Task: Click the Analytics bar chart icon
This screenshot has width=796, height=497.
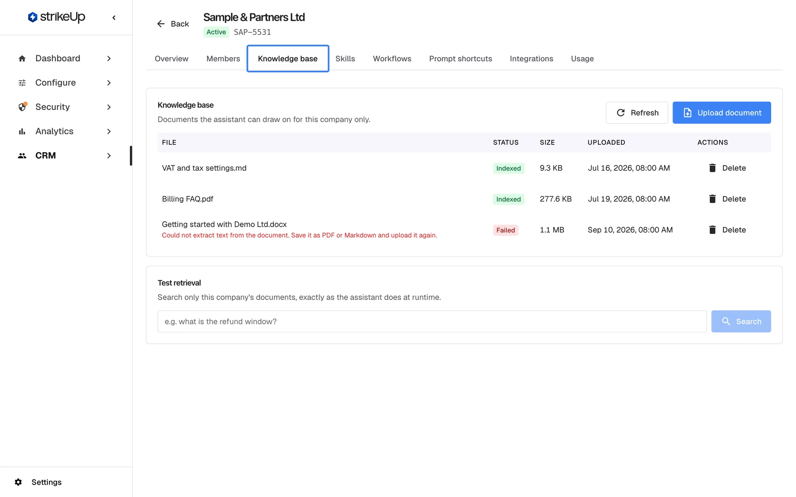Action: 22,131
